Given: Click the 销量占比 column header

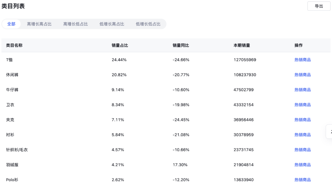Looking at the screenshot, I should click(120, 45).
